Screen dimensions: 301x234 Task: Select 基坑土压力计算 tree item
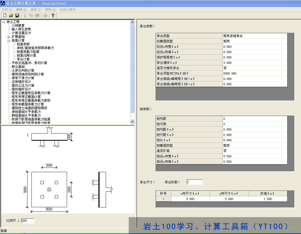(23, 86)
